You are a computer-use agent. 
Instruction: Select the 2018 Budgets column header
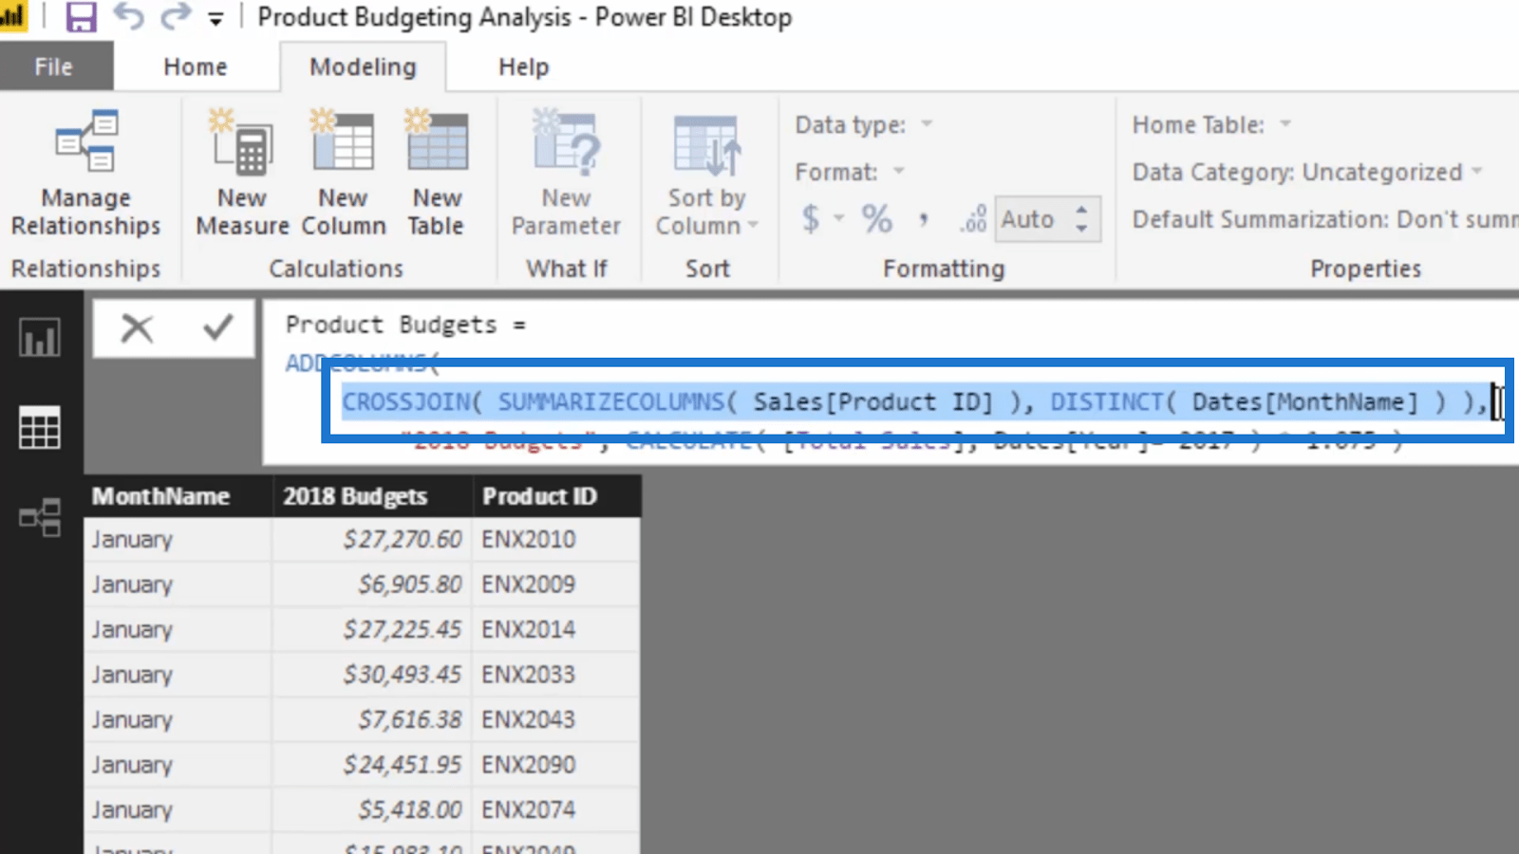pyautogui.click(x=373, y=495)
